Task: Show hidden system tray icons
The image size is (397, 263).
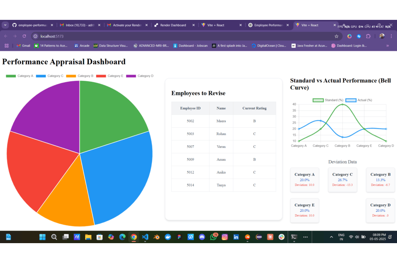Action: coord(331,237)
